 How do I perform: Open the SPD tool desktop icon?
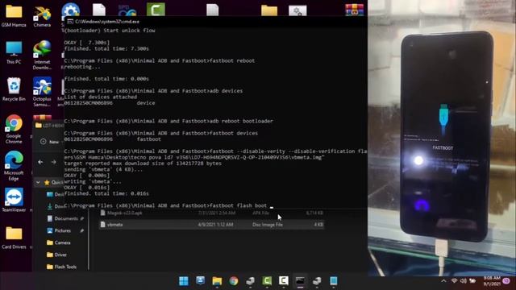coord(127,10)
